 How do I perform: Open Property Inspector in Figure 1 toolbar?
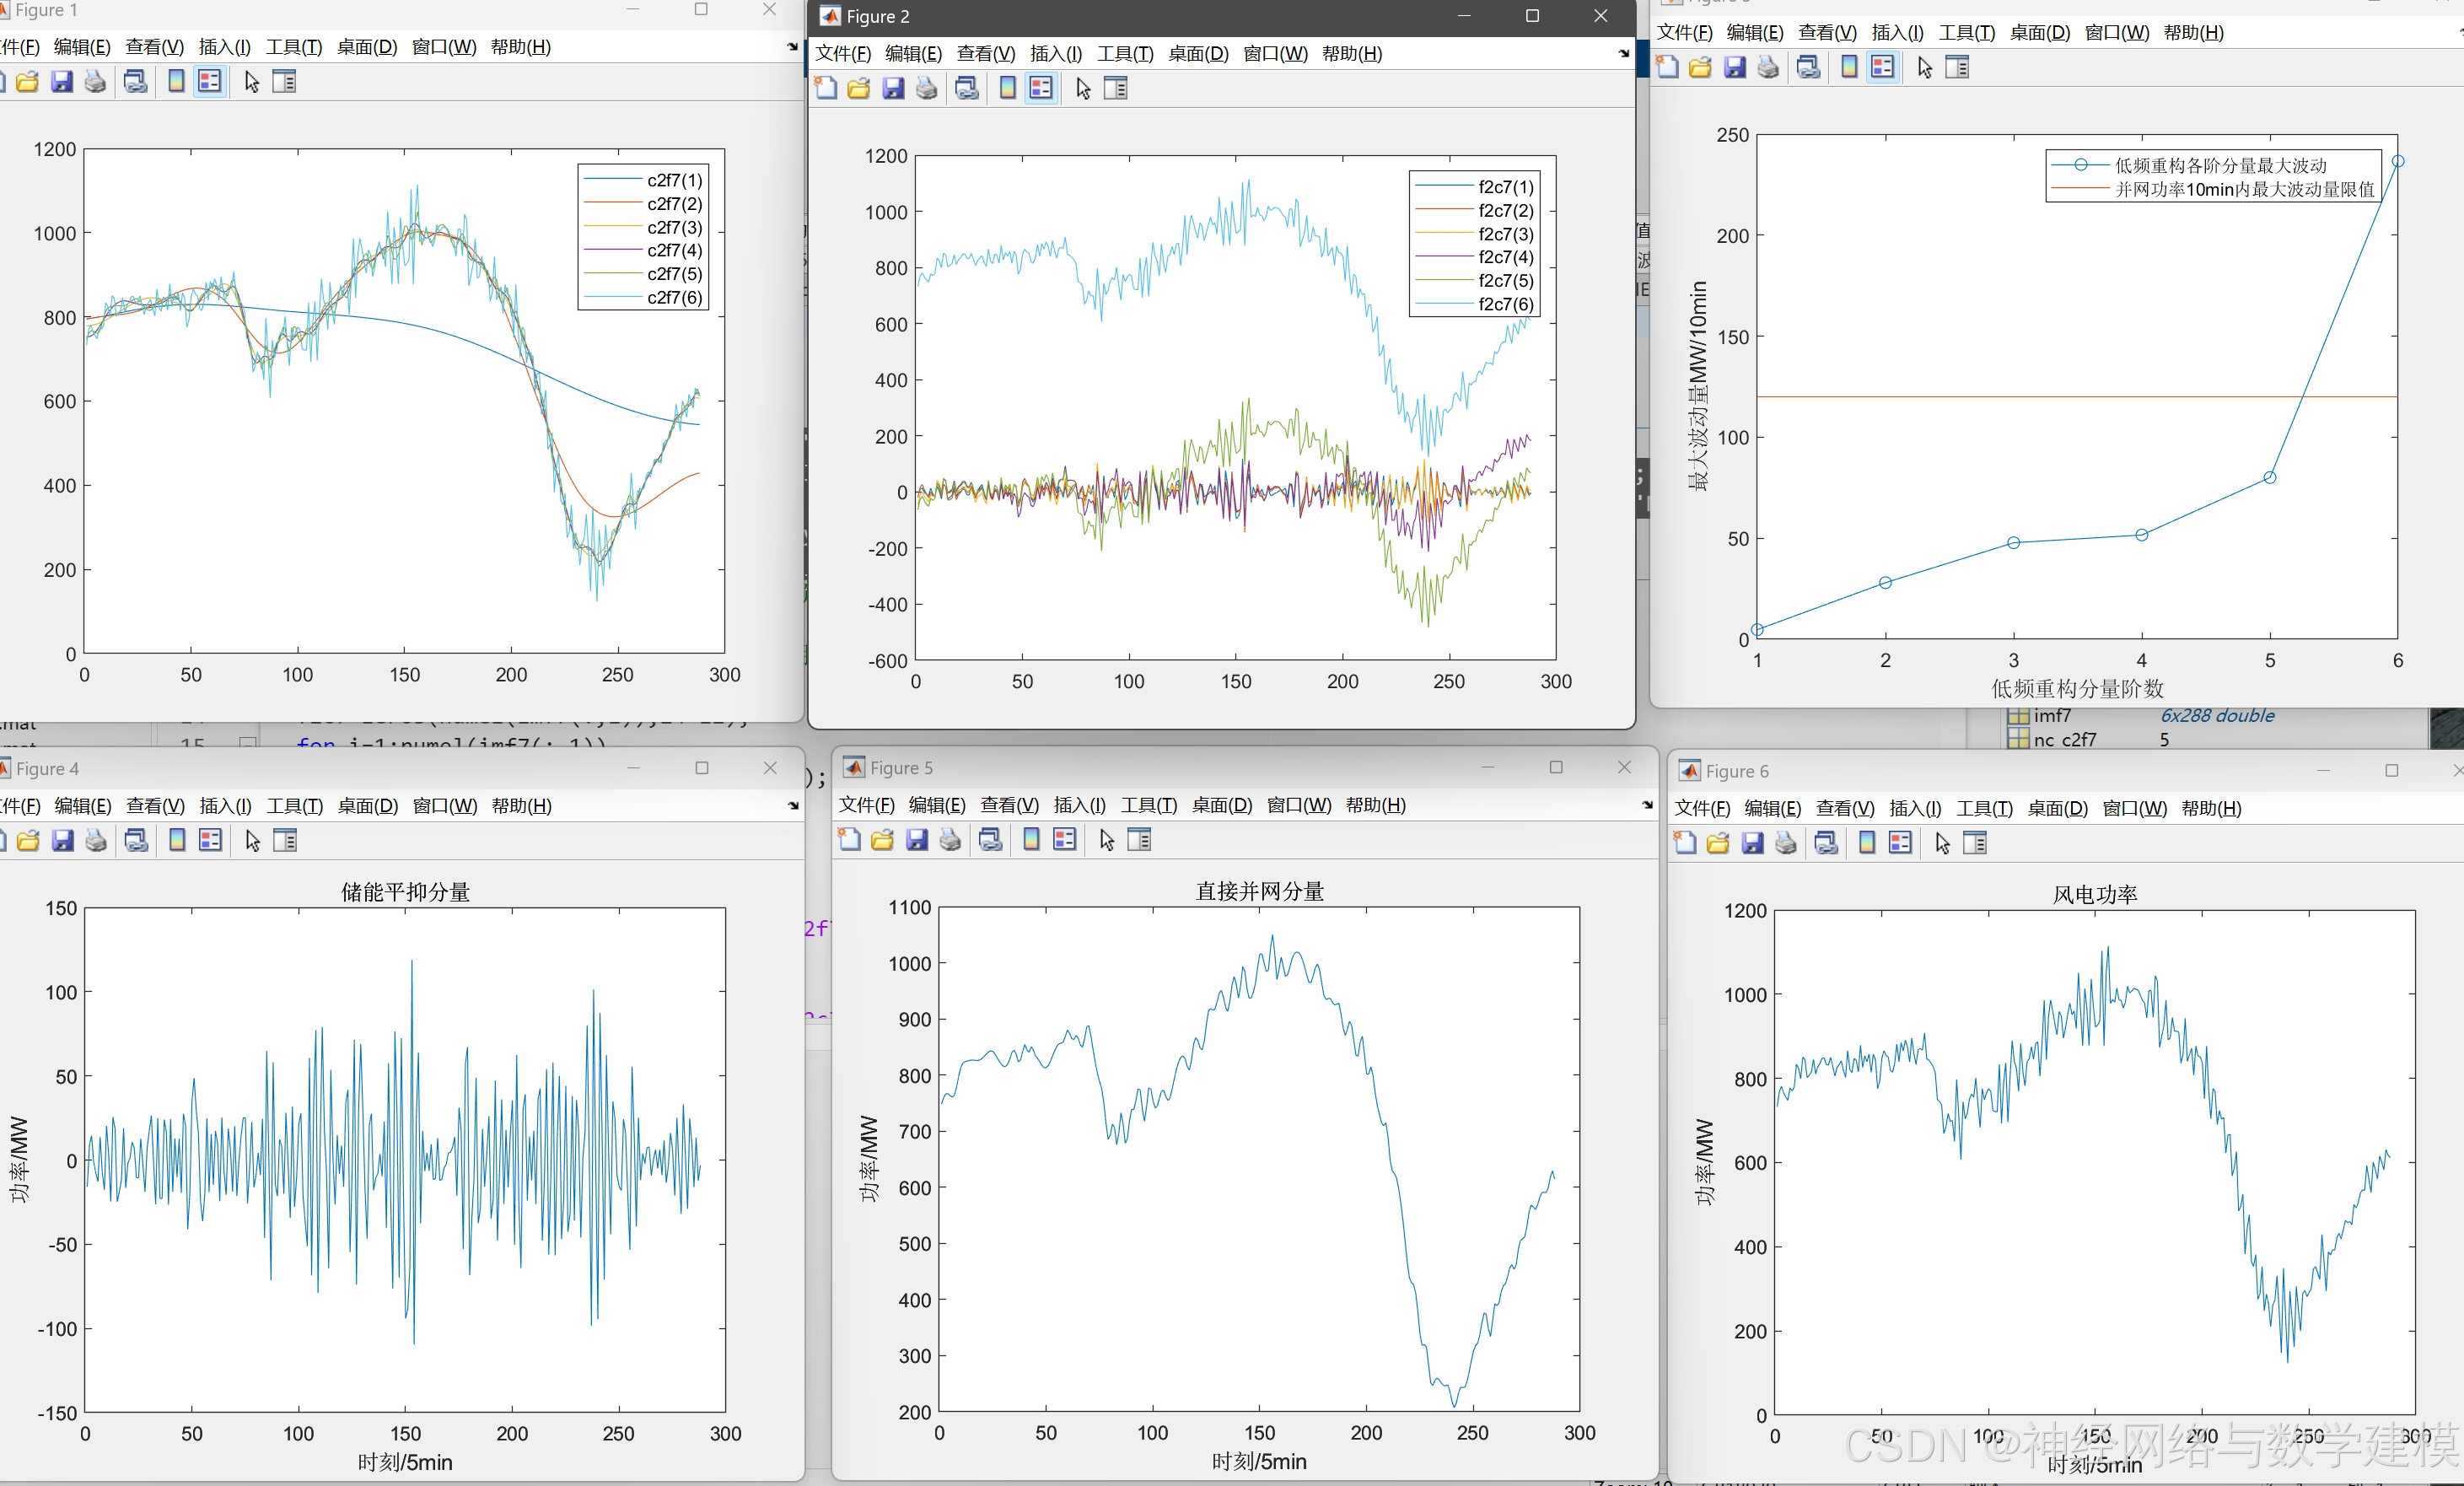pos(284,82)
